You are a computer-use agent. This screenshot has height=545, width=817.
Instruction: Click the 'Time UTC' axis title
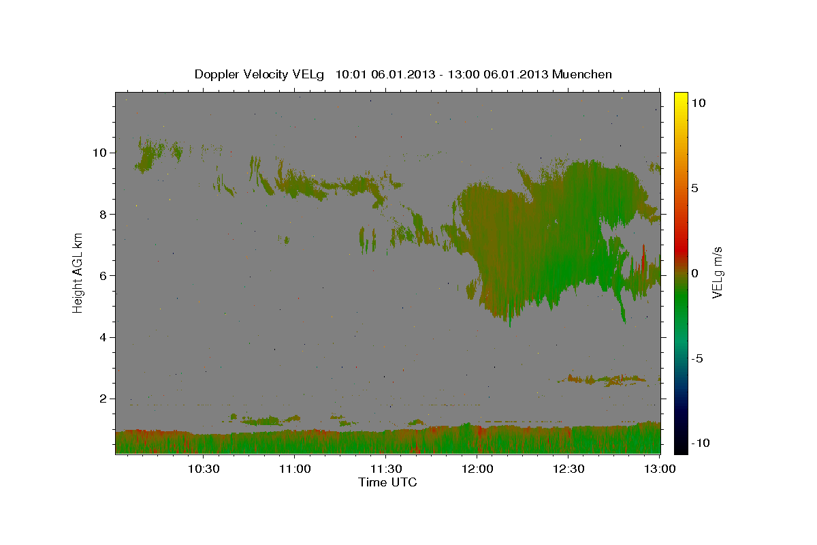(387, 482)
